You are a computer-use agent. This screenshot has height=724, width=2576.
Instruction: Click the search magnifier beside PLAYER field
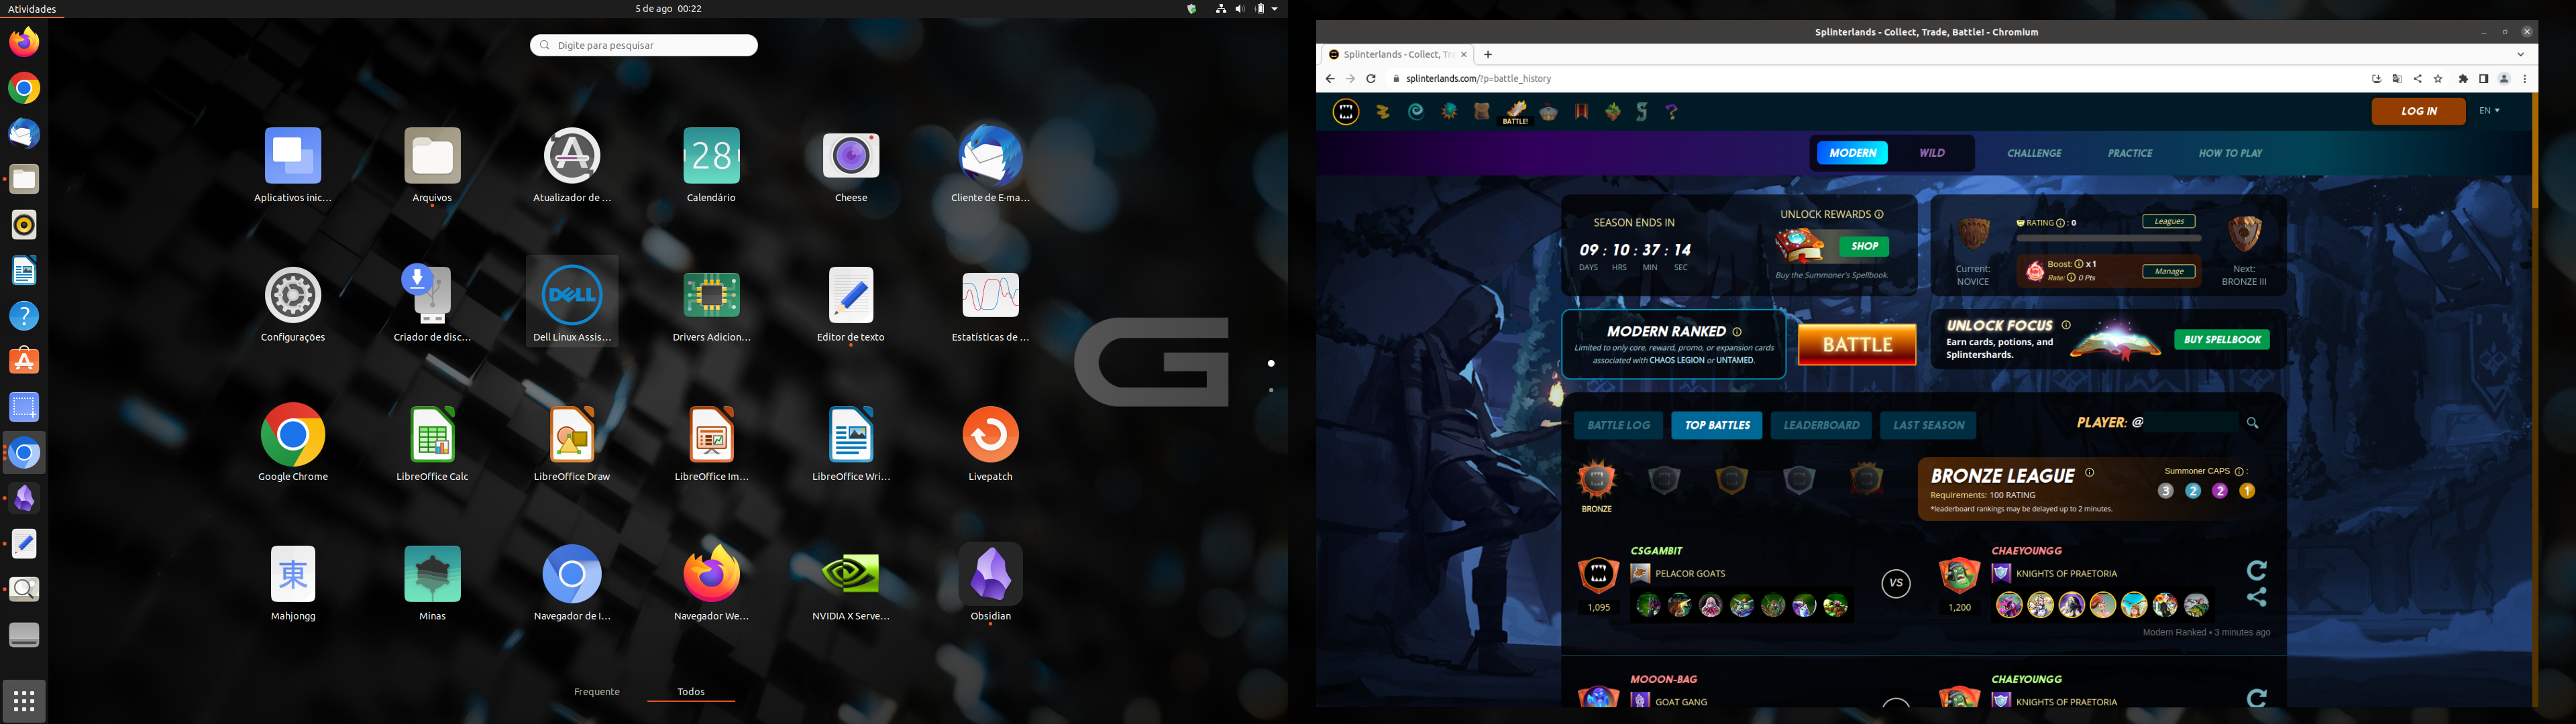(x=2253, y=423)
